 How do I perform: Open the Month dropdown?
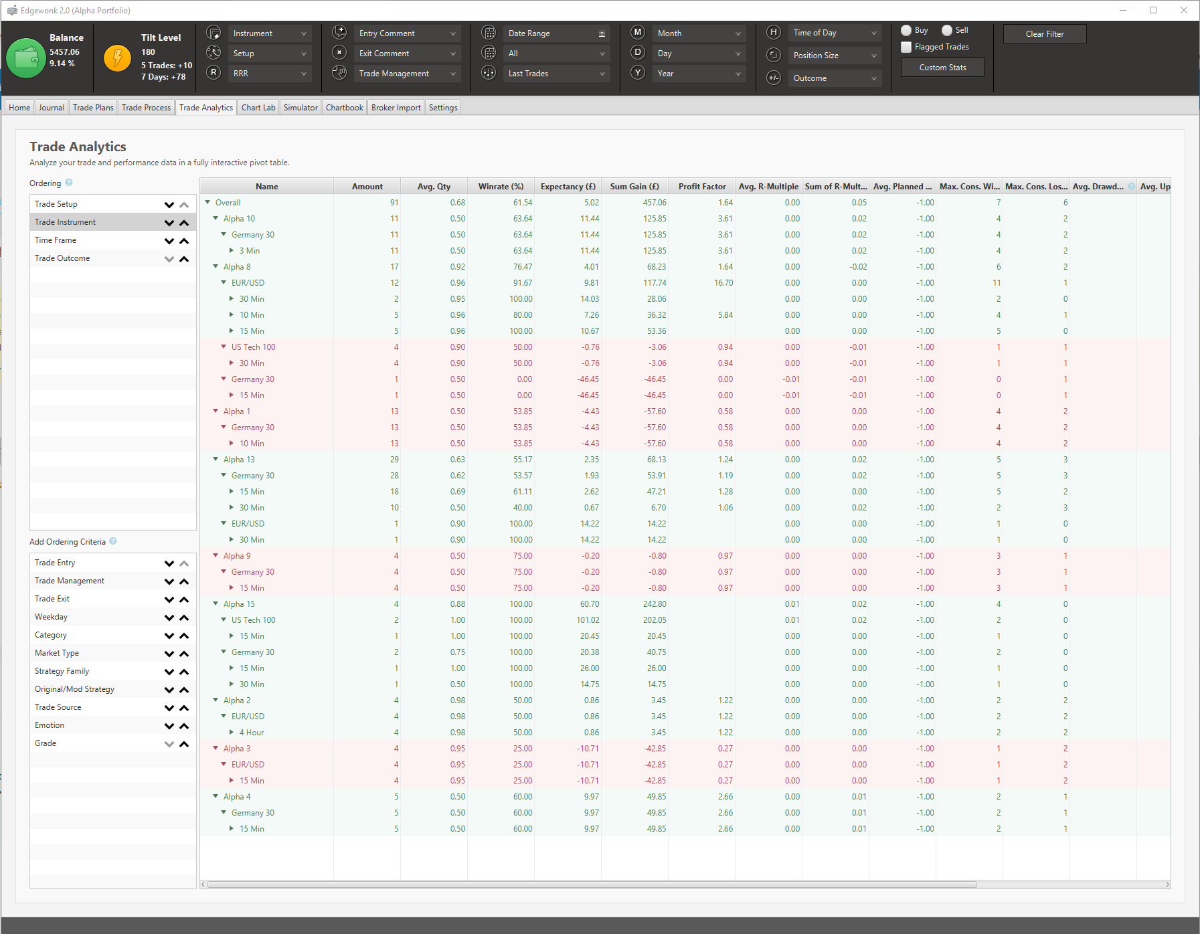pyautogui.click(x=699, y=33)
